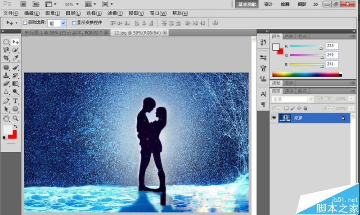Collapse the right panels to icons

click(354, 31)
